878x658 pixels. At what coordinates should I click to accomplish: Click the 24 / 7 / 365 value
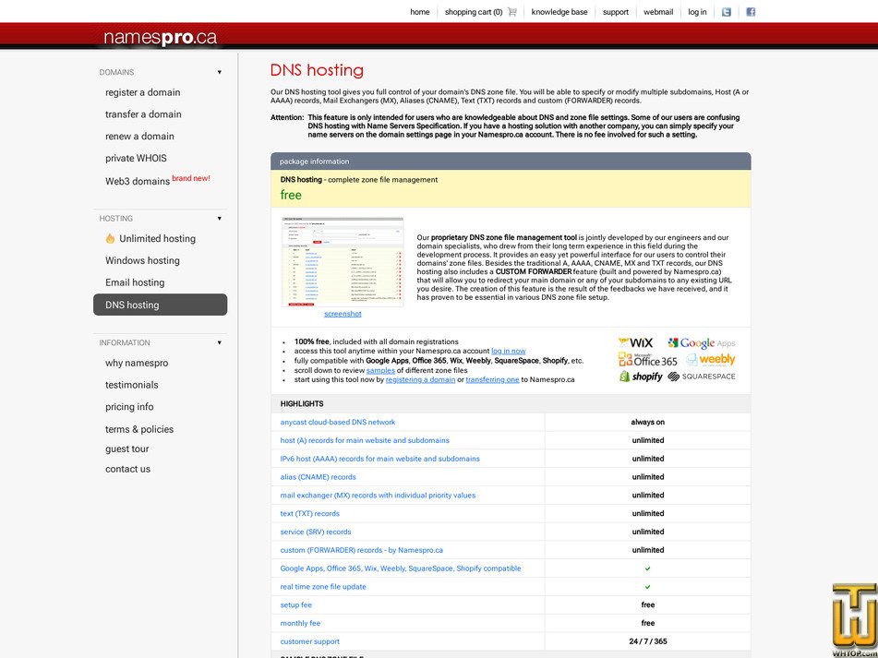[648, 641]
